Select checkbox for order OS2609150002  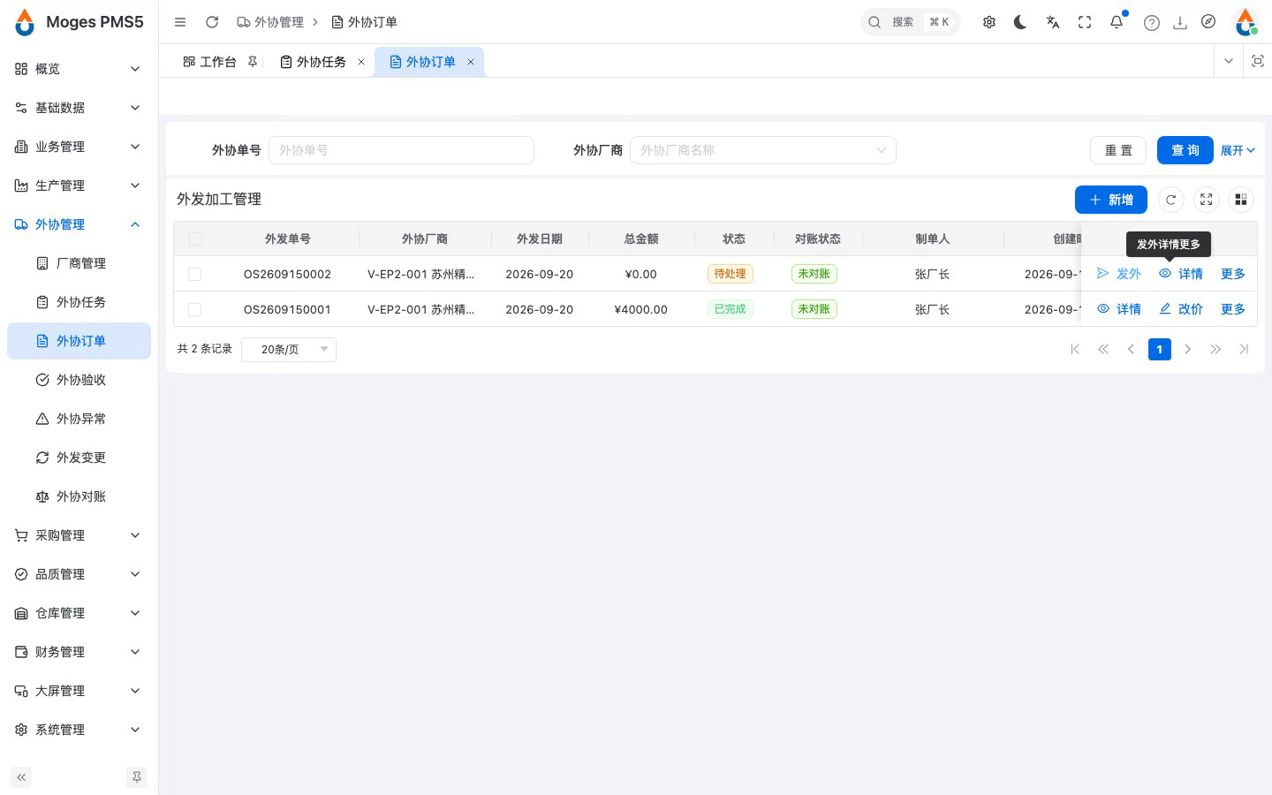click(195, 274)
